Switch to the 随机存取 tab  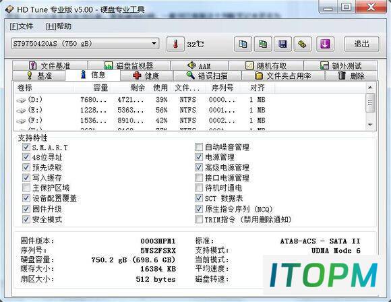(266, 65)
